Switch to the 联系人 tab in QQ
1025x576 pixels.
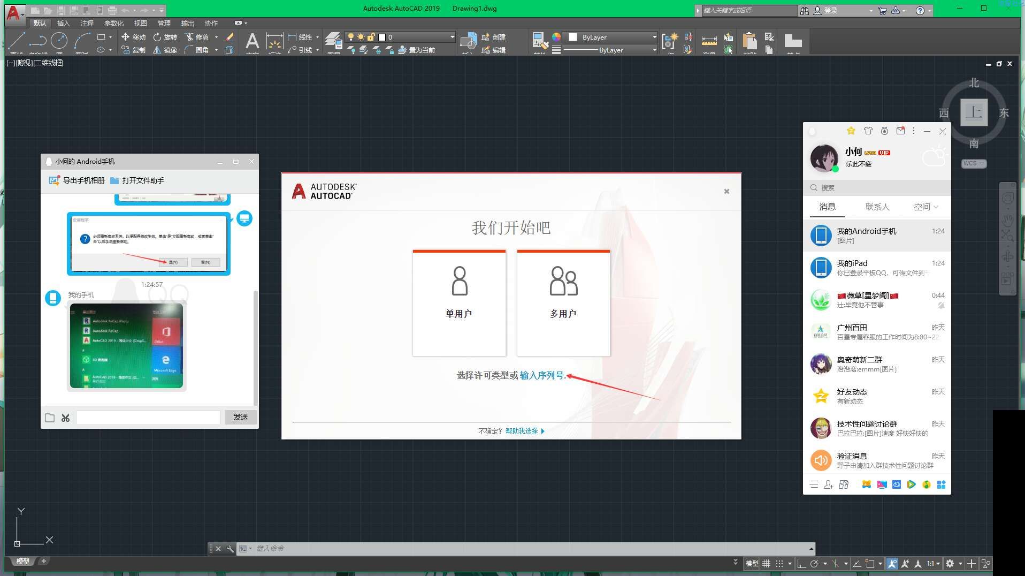pyautogui.click(x=877, y=207)
